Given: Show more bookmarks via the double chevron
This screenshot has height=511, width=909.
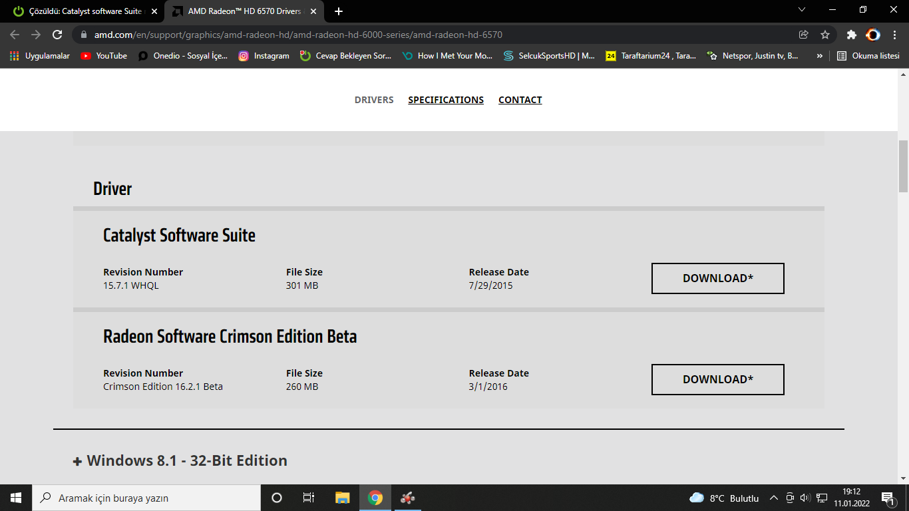Looking at the screenshot, I should tap(819, 56).
